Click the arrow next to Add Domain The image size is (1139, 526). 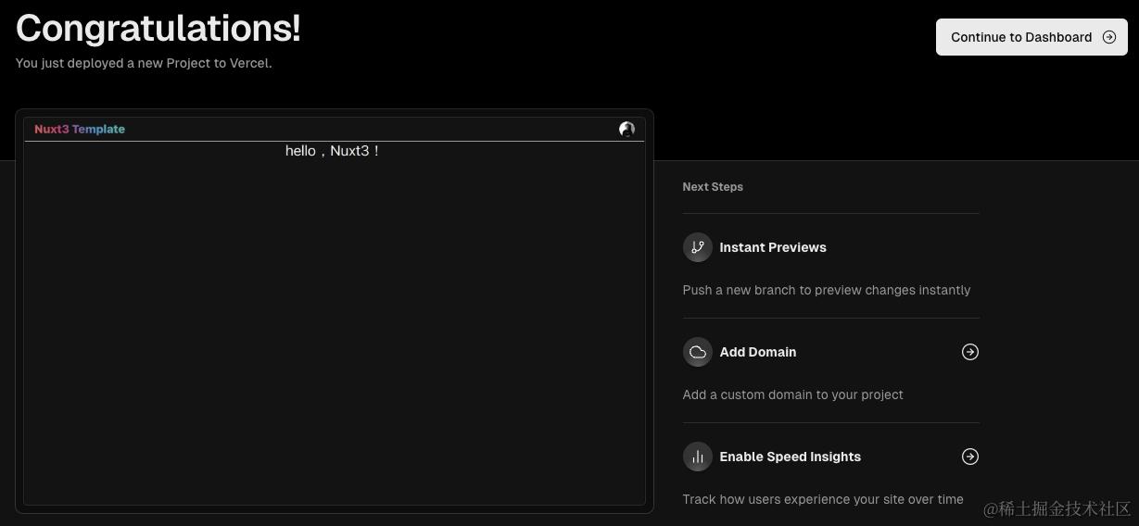(x=970, y=352)
